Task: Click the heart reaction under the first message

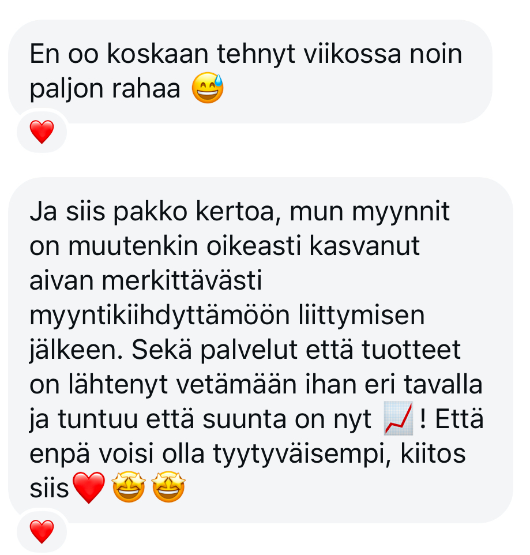Action: pyautogui.click(x=42, y=132)
